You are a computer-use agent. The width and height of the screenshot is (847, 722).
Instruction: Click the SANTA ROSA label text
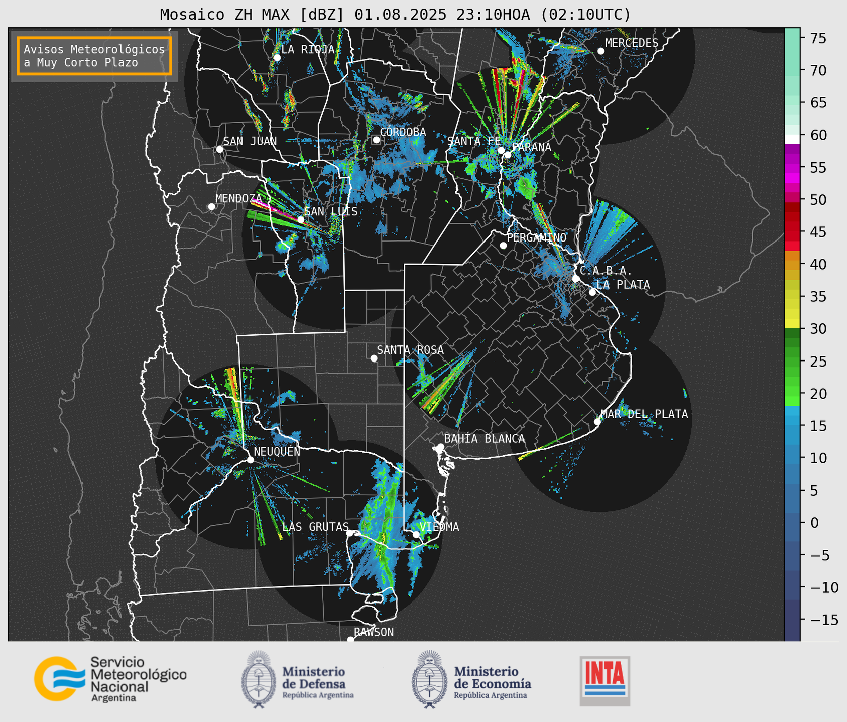point(410,350)
